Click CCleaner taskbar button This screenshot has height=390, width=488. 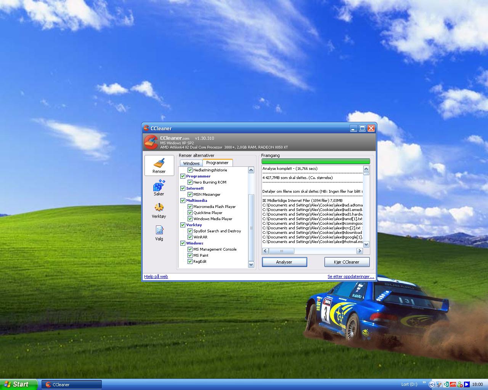[72, 385]
